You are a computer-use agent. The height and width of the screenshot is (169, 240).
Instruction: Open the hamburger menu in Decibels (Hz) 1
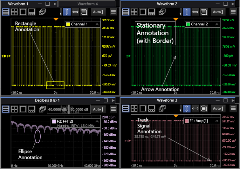click(x=113, y=109)
